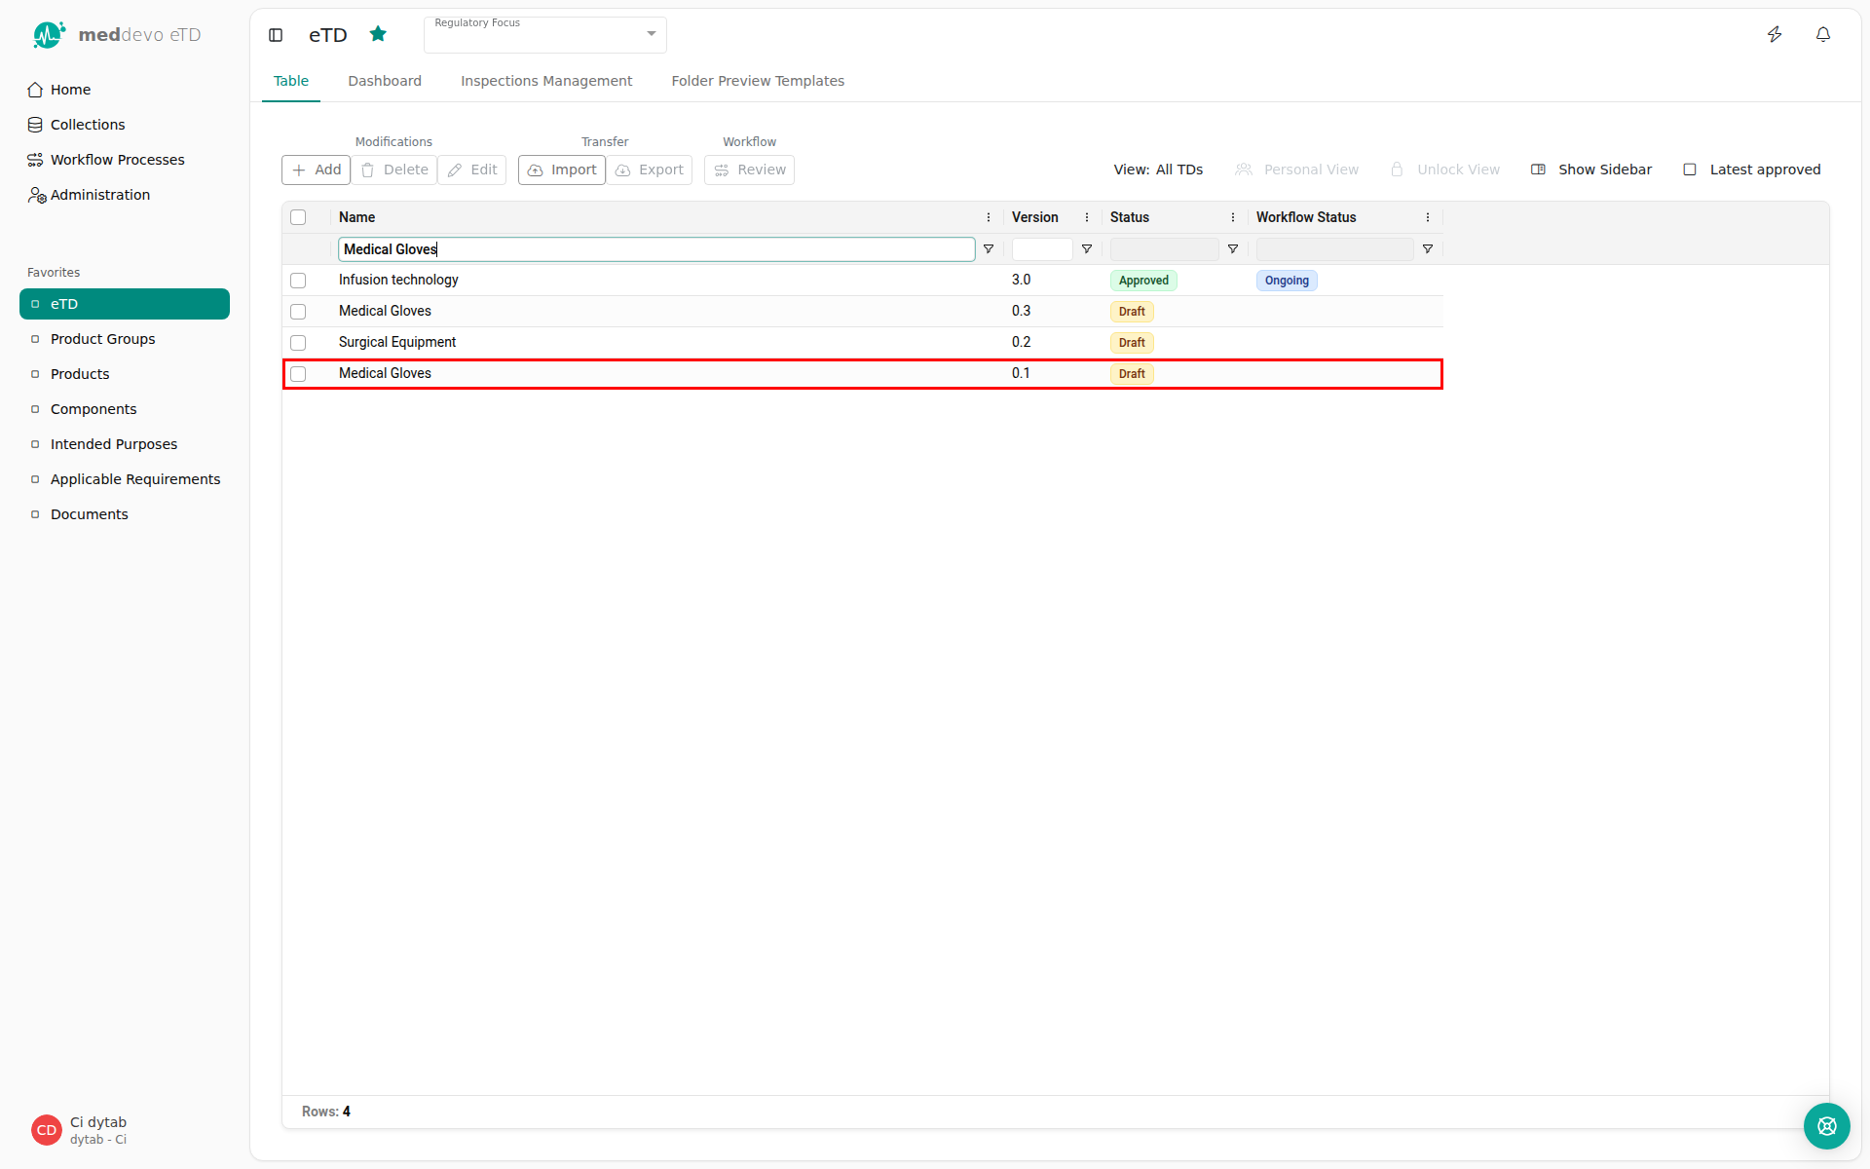The width and height of the screenshot is (1870, 1169).
Task: Open the Version column filter funnel
Action: click(1087, 249)
